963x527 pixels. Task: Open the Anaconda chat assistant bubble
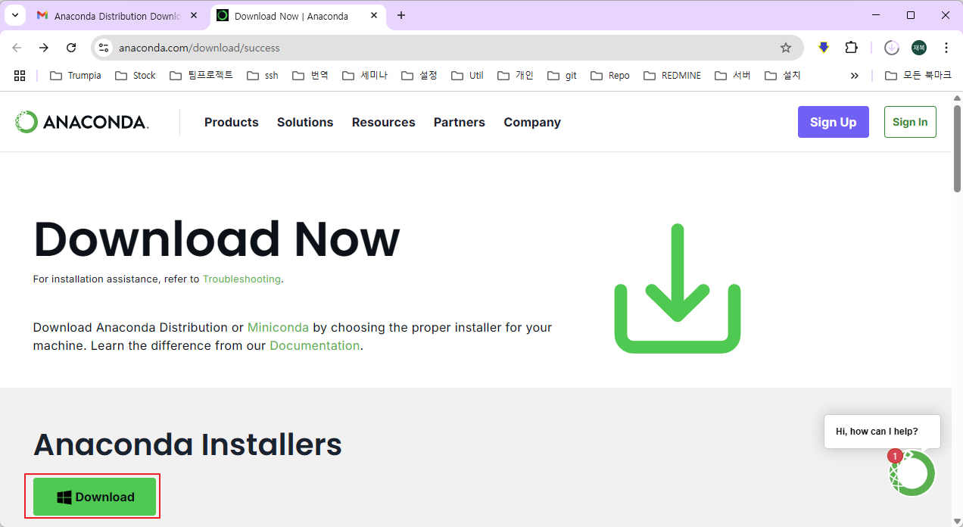click(912, 472)
